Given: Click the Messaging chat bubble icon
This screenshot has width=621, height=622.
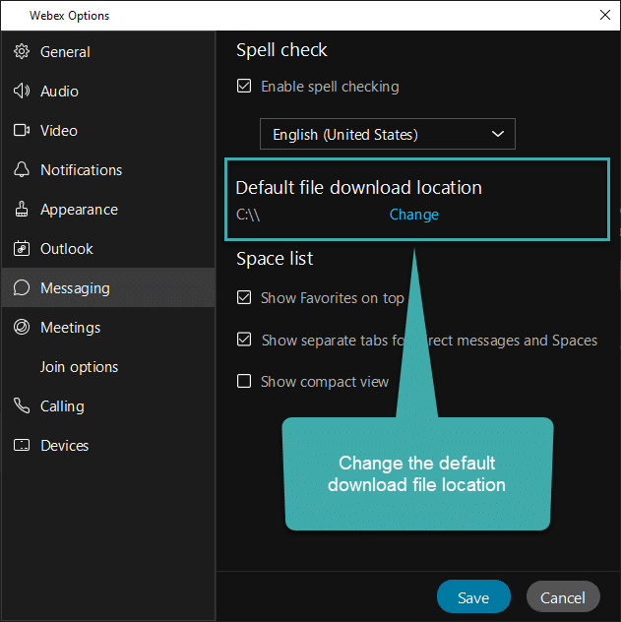Looking at the screenshot, I should 22,288.
